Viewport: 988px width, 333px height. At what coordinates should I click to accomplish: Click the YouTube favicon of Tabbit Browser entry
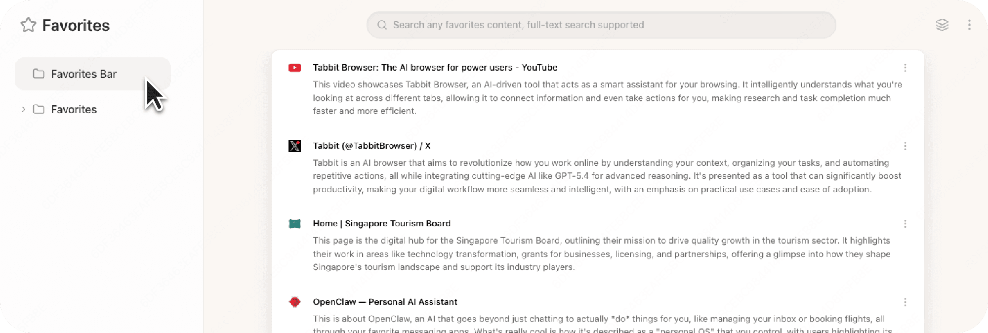[x=295, y=68]
